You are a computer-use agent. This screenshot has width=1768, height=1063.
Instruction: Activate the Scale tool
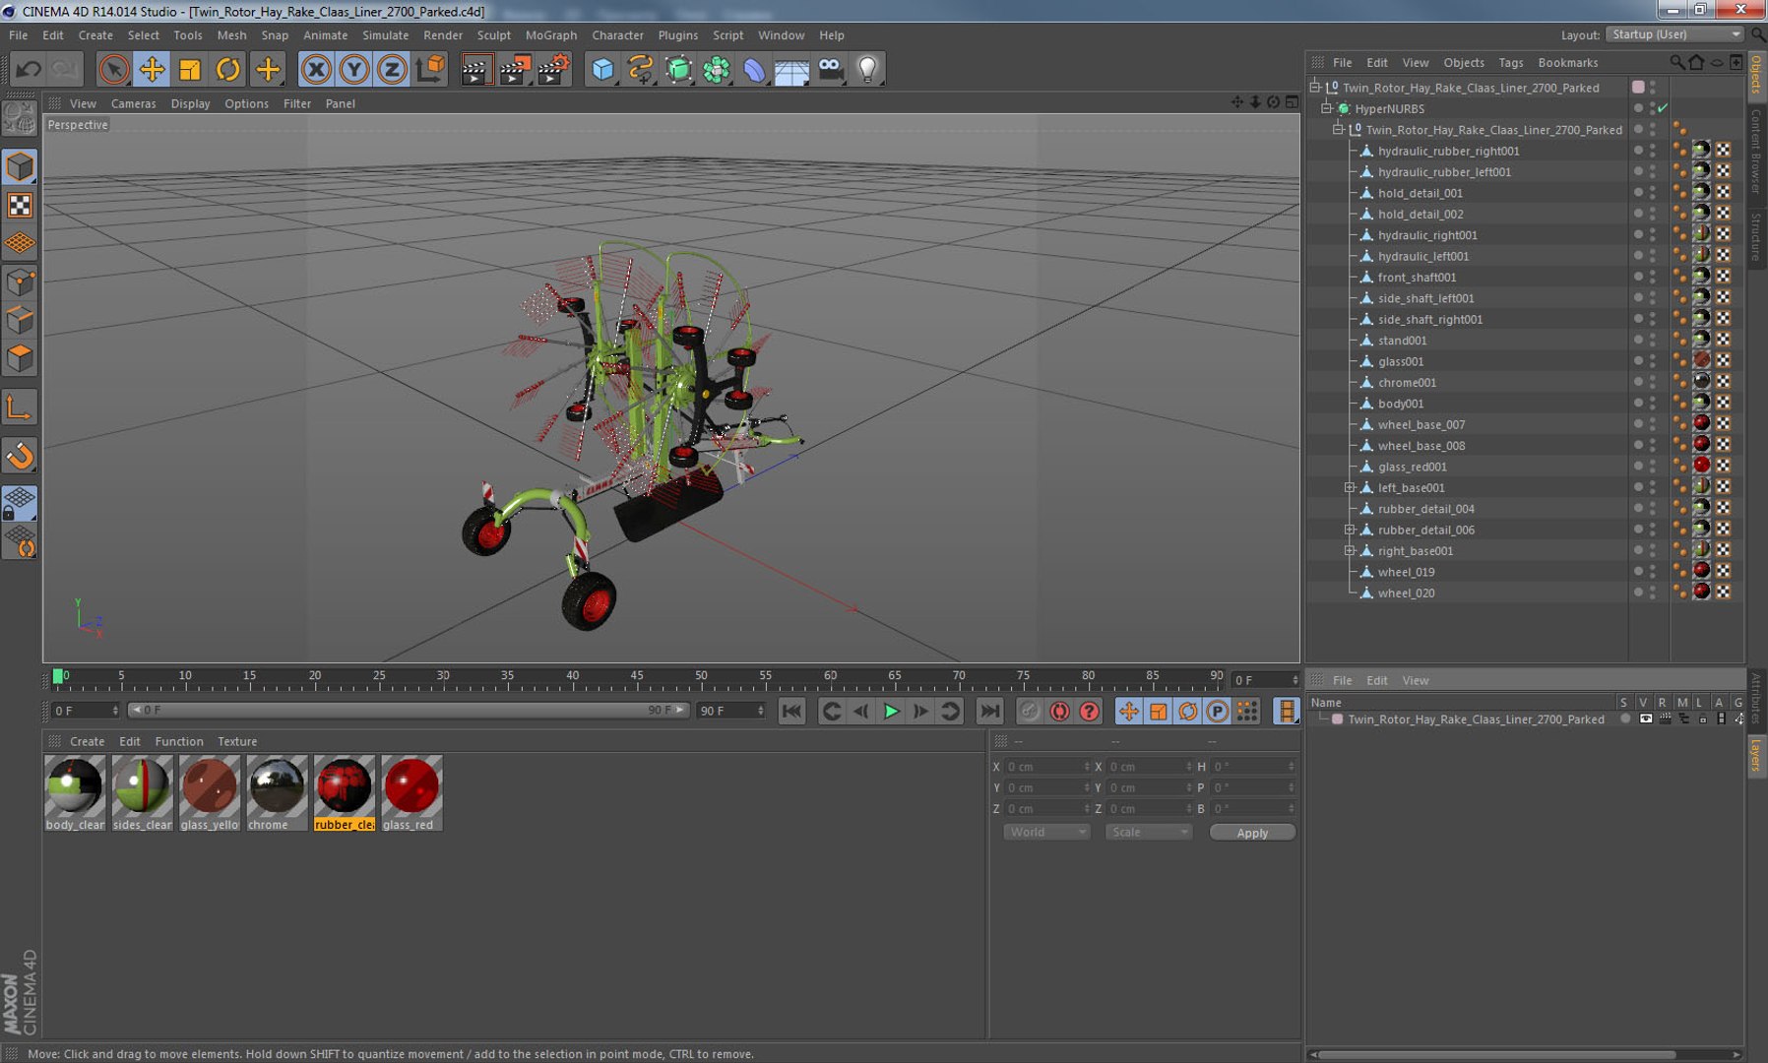click(x=190, y=69)
